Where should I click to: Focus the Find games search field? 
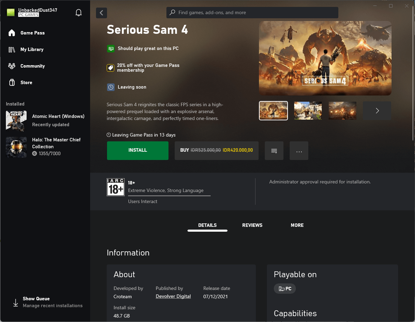coord(252,12)
